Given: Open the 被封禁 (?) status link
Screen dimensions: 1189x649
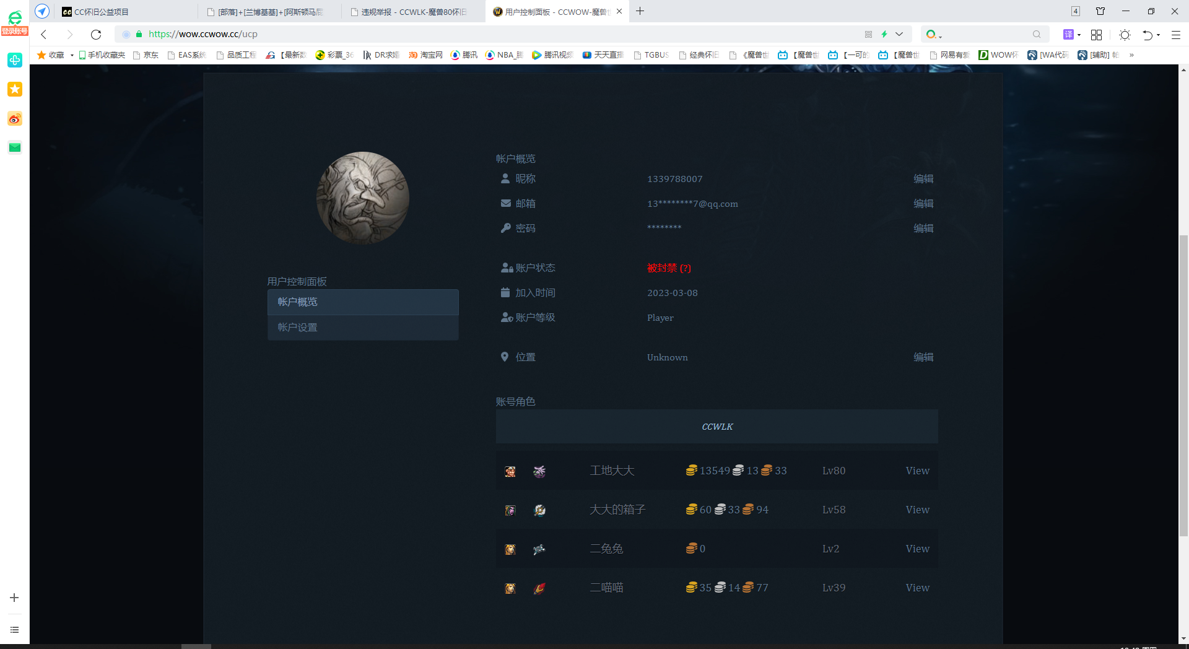Looking at the screenshot, I should 669,268.
